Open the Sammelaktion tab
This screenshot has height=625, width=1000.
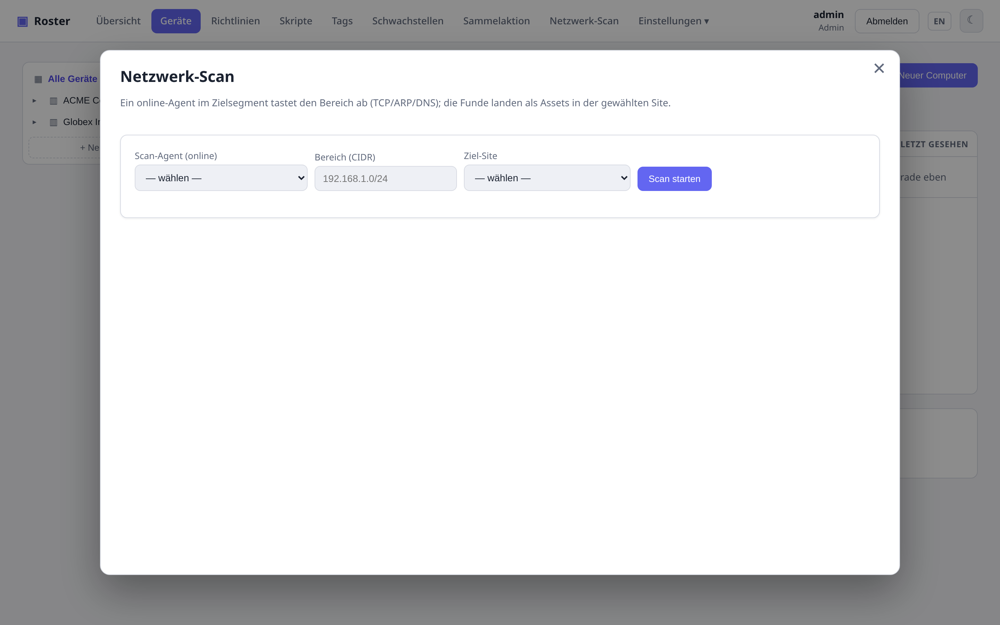coord(496,21)
